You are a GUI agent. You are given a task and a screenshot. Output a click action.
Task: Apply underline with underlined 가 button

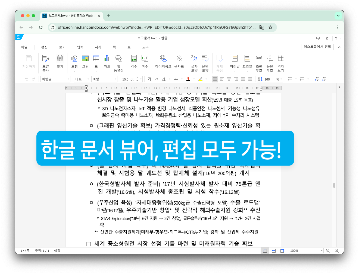[x=164, y=79]
